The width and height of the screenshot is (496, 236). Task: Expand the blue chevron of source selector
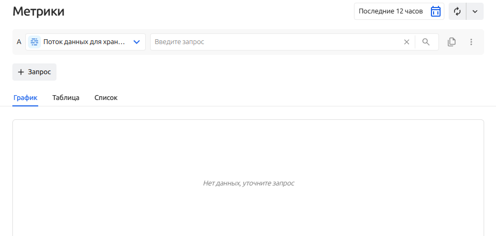[137, 42]
